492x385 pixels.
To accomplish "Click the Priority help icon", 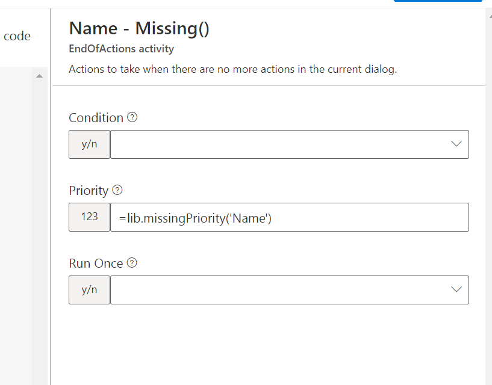I will point(117,190).
